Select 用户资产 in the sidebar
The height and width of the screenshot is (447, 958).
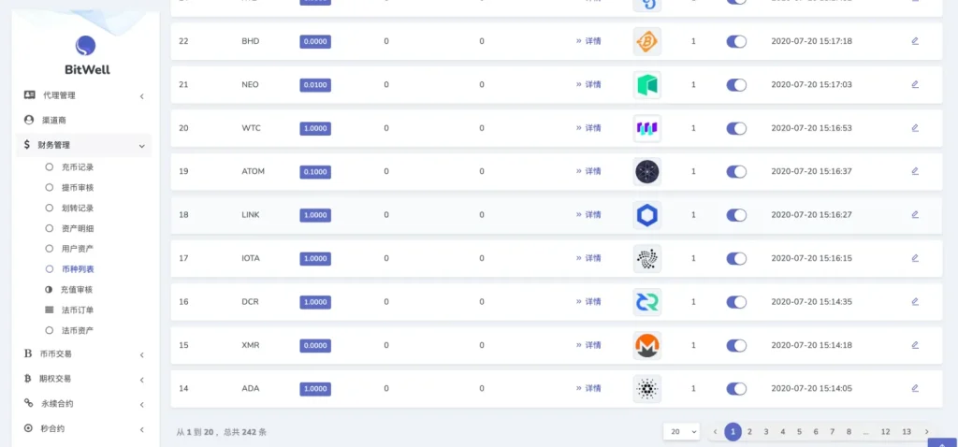[77, 249]
